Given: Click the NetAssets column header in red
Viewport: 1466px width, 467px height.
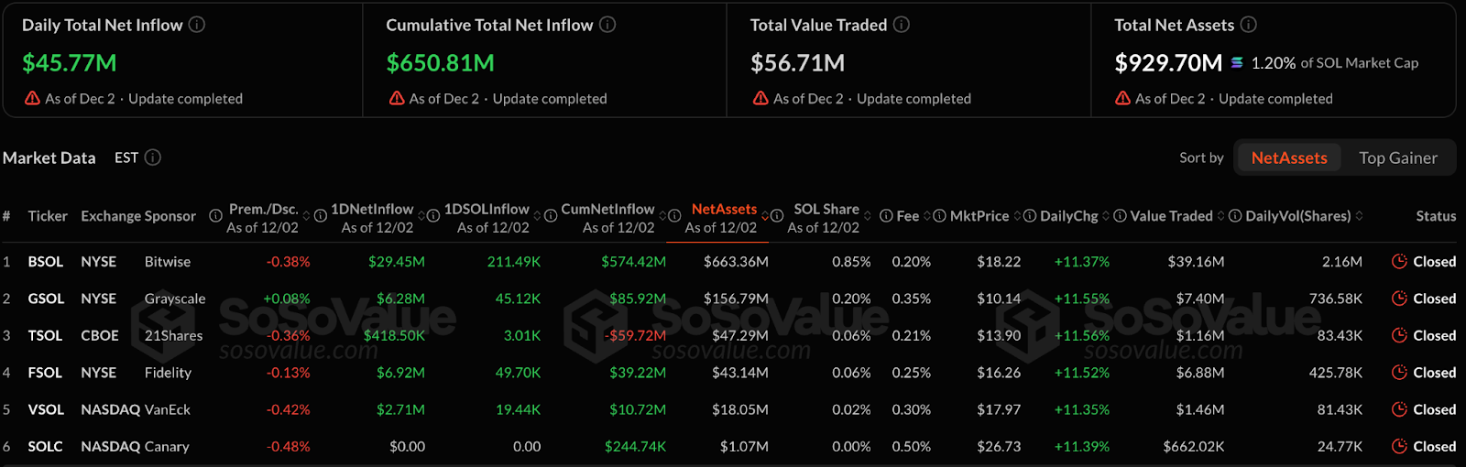Looking at the screenshot, I should click(724, 210).
